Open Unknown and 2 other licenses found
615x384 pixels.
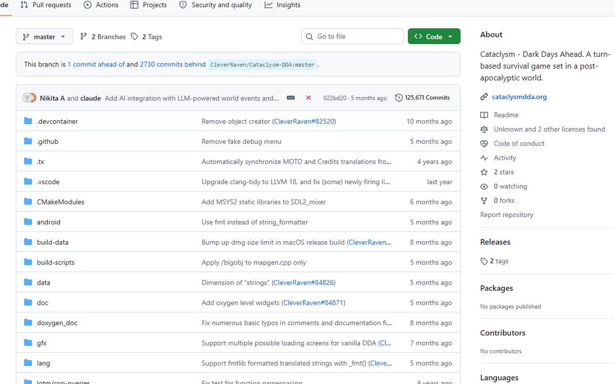pyautogui.click(x=549, y=130)
